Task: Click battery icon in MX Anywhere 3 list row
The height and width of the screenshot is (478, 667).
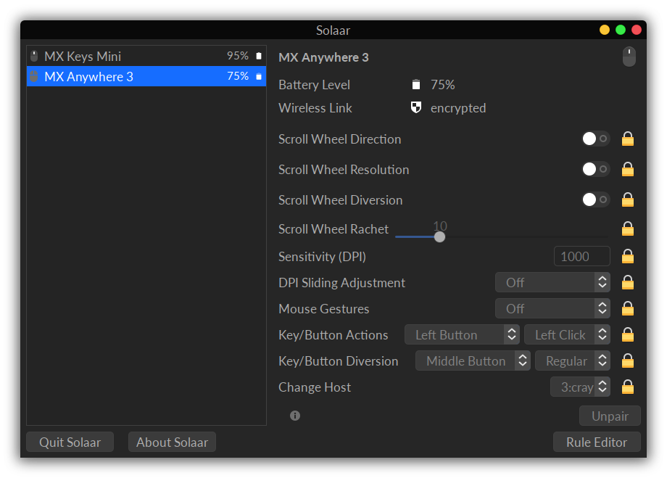Action: click(259, 76)
